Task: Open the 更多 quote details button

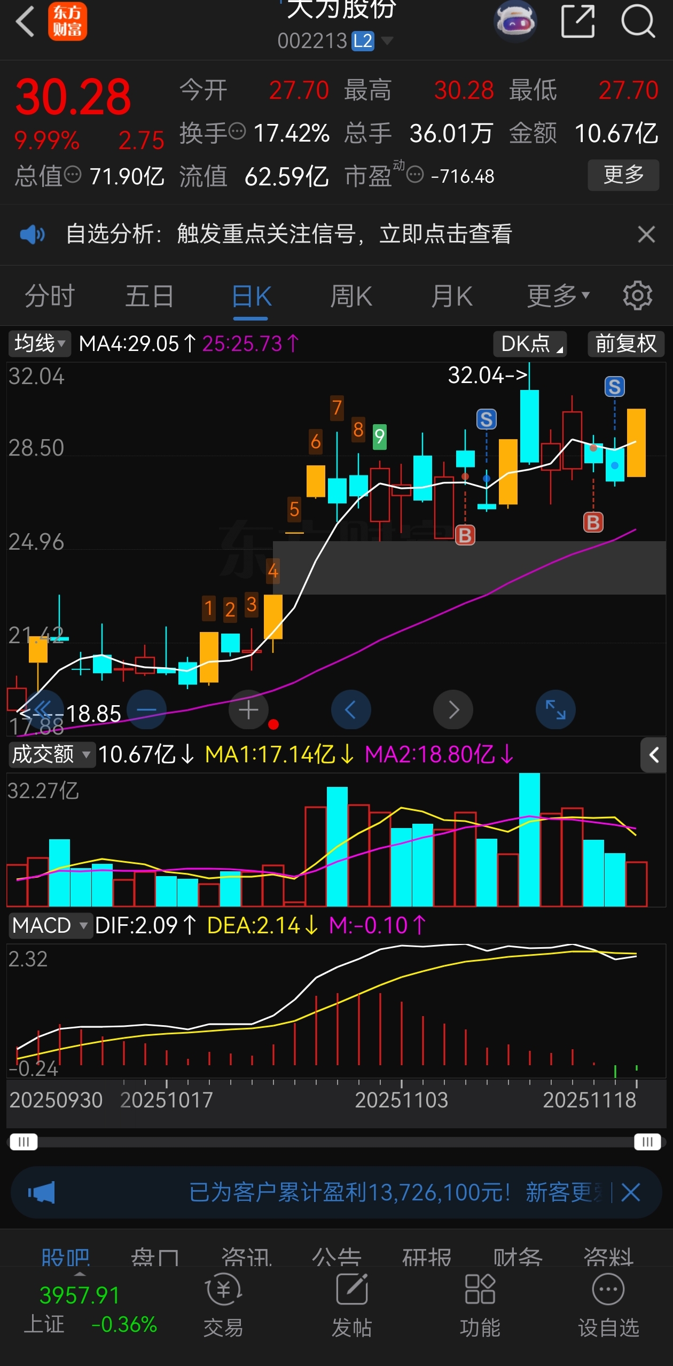Action: pos(623,175)
